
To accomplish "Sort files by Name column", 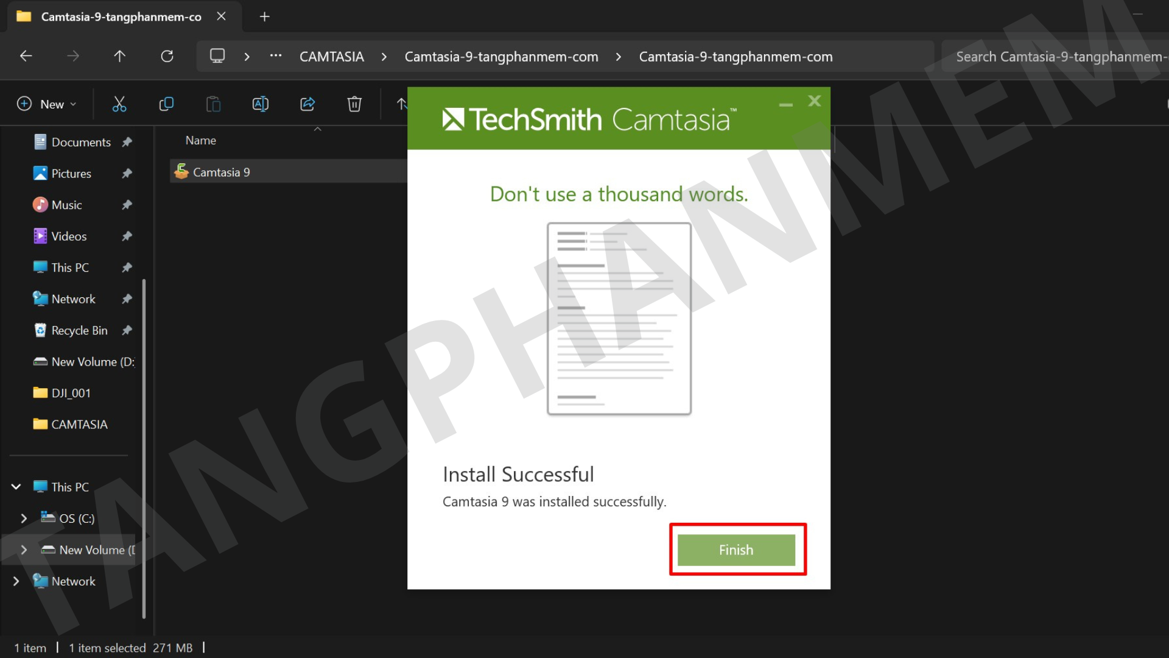I will pos(201,141).
